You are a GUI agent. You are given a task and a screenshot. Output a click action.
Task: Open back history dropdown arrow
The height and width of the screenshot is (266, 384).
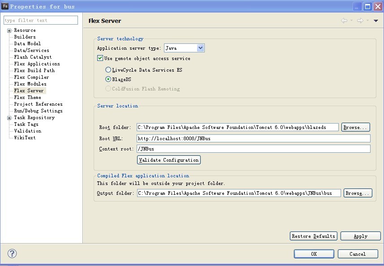(351, 21)
